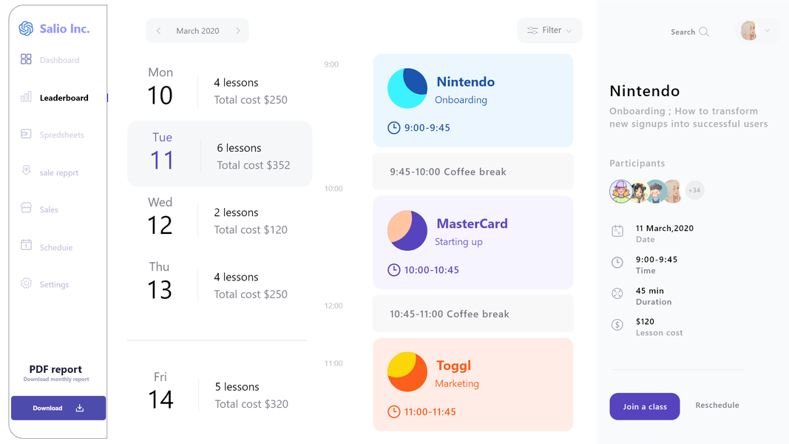Click the Filter sliders icon
Image resolution: width=789 pixels, height=444 pixels.
click(532, 30)
